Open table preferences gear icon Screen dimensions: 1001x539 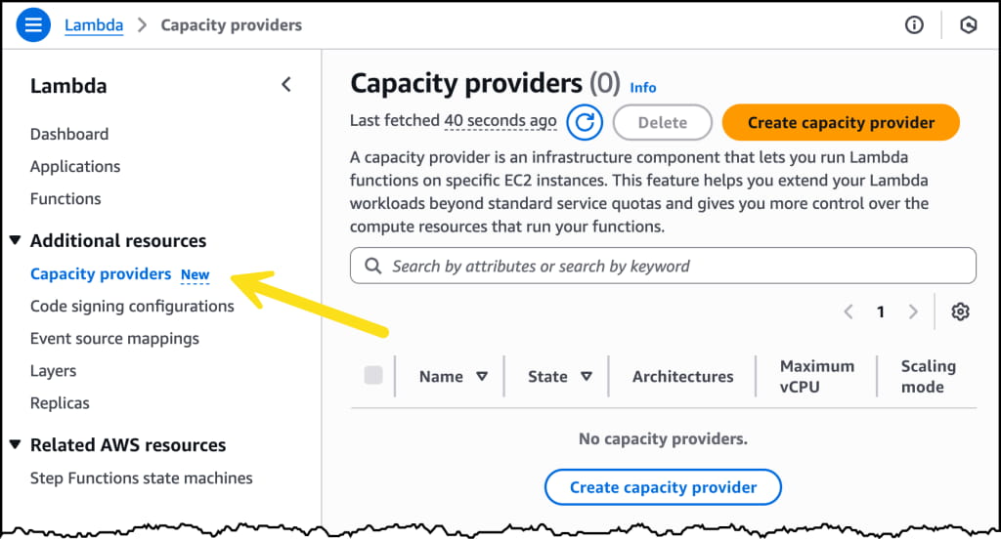[960, 311]
